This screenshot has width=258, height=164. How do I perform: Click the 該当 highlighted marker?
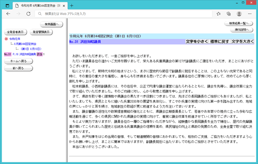[40, 54]
